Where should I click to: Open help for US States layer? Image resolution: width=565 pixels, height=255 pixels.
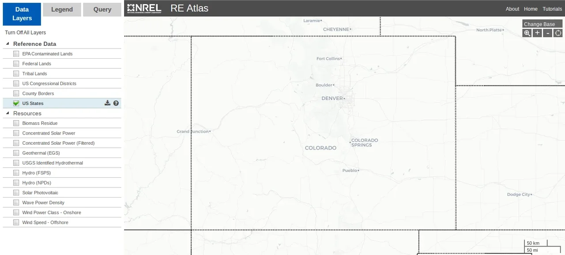pos(116,103)
